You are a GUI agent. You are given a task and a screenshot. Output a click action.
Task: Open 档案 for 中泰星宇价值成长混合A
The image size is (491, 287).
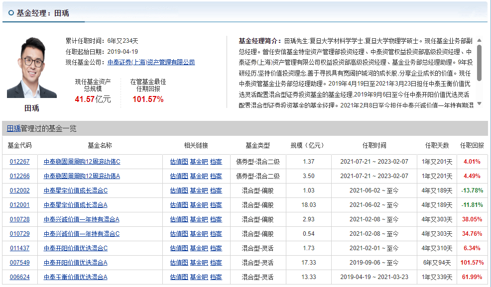pyautogui.click(x=216, y=205)
